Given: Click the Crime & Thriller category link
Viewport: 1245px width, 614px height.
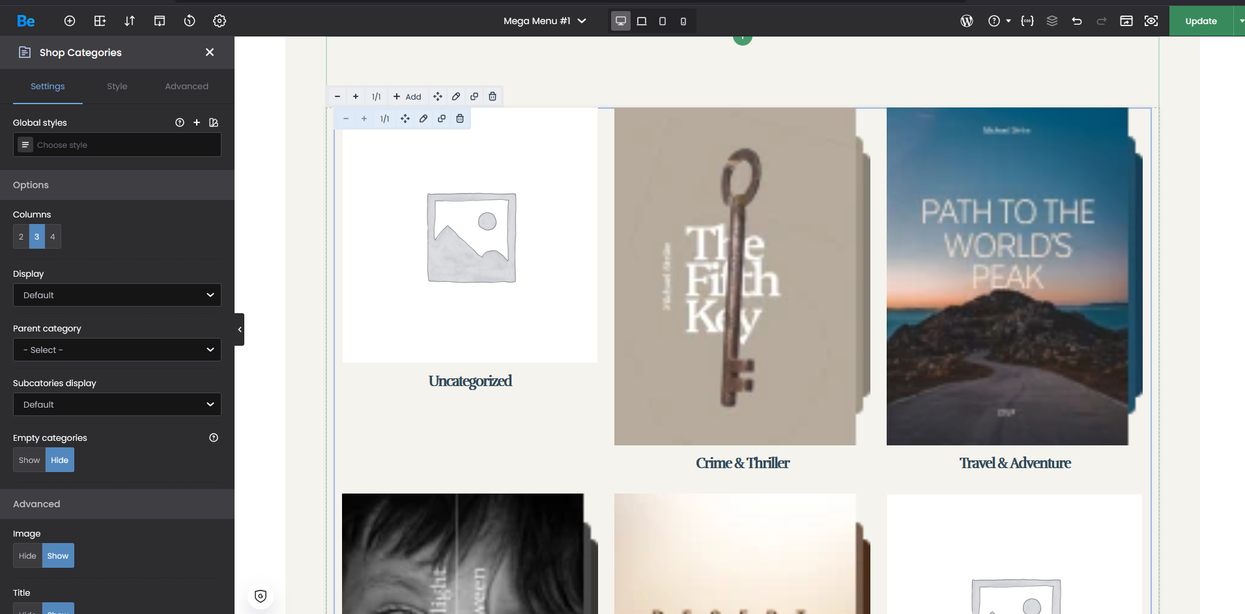Looking at the screenshot, I should click(x=742, y=463).
